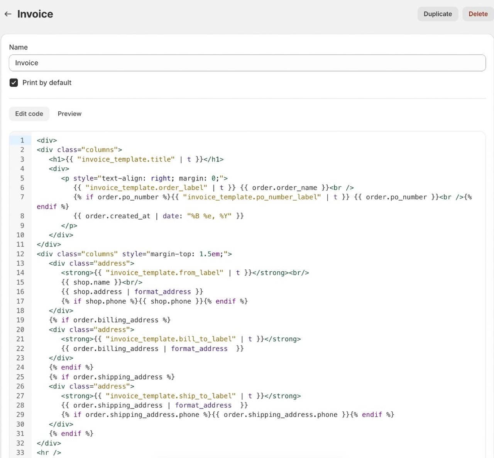Click 'invoice_template.po_number_label' on line 7
The image size is (494, 458).
(252, 197)
